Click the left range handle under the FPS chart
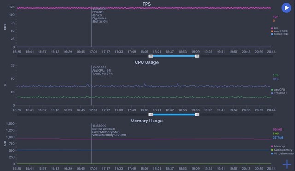This screenshot has width=295, height=171. [x=151, y=56]
